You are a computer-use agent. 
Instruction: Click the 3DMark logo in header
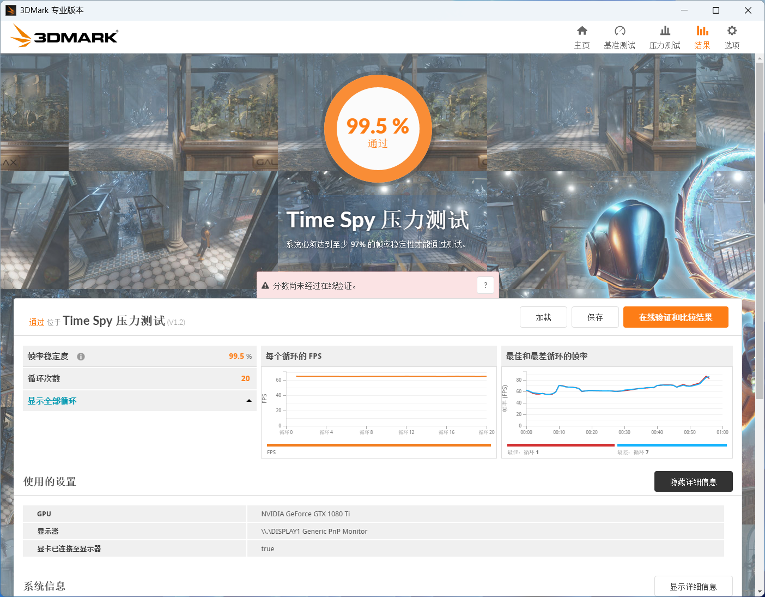click(x=64, y=36)
